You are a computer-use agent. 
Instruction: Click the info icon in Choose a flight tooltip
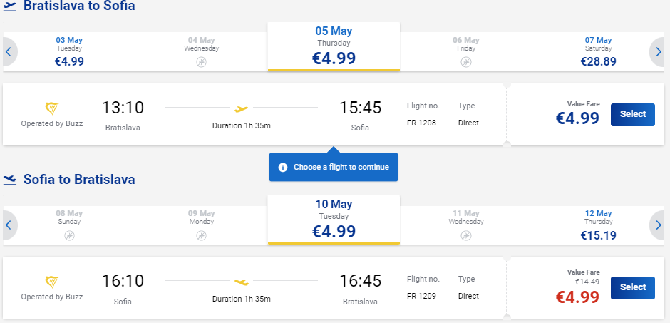pos(283,167)
